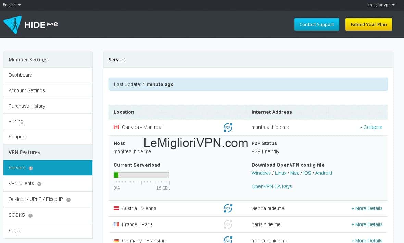
Task: Click the Last Update 1 minute ago banner
Action: tap(248, 84)
